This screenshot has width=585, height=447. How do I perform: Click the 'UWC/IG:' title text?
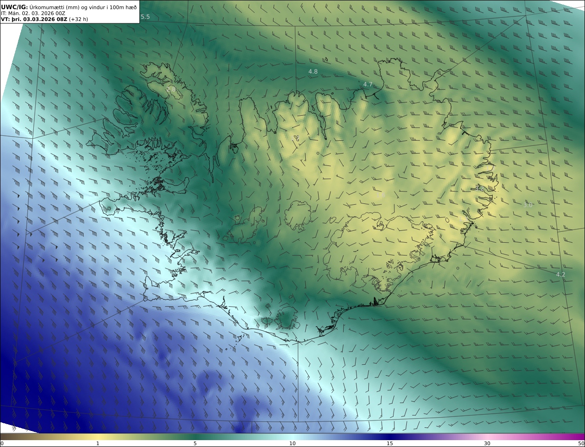click(x=15, y=7)
